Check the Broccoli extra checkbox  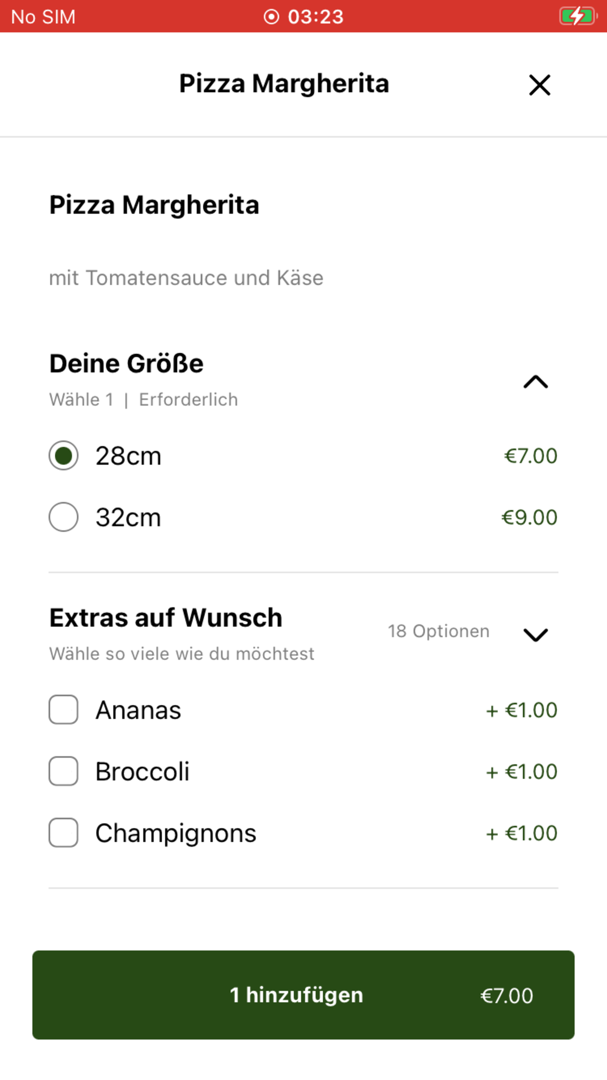64,771
